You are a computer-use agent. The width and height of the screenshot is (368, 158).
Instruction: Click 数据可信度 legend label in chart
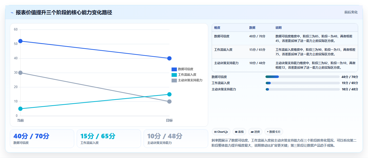pyautogui.click(x=186, y=69)
